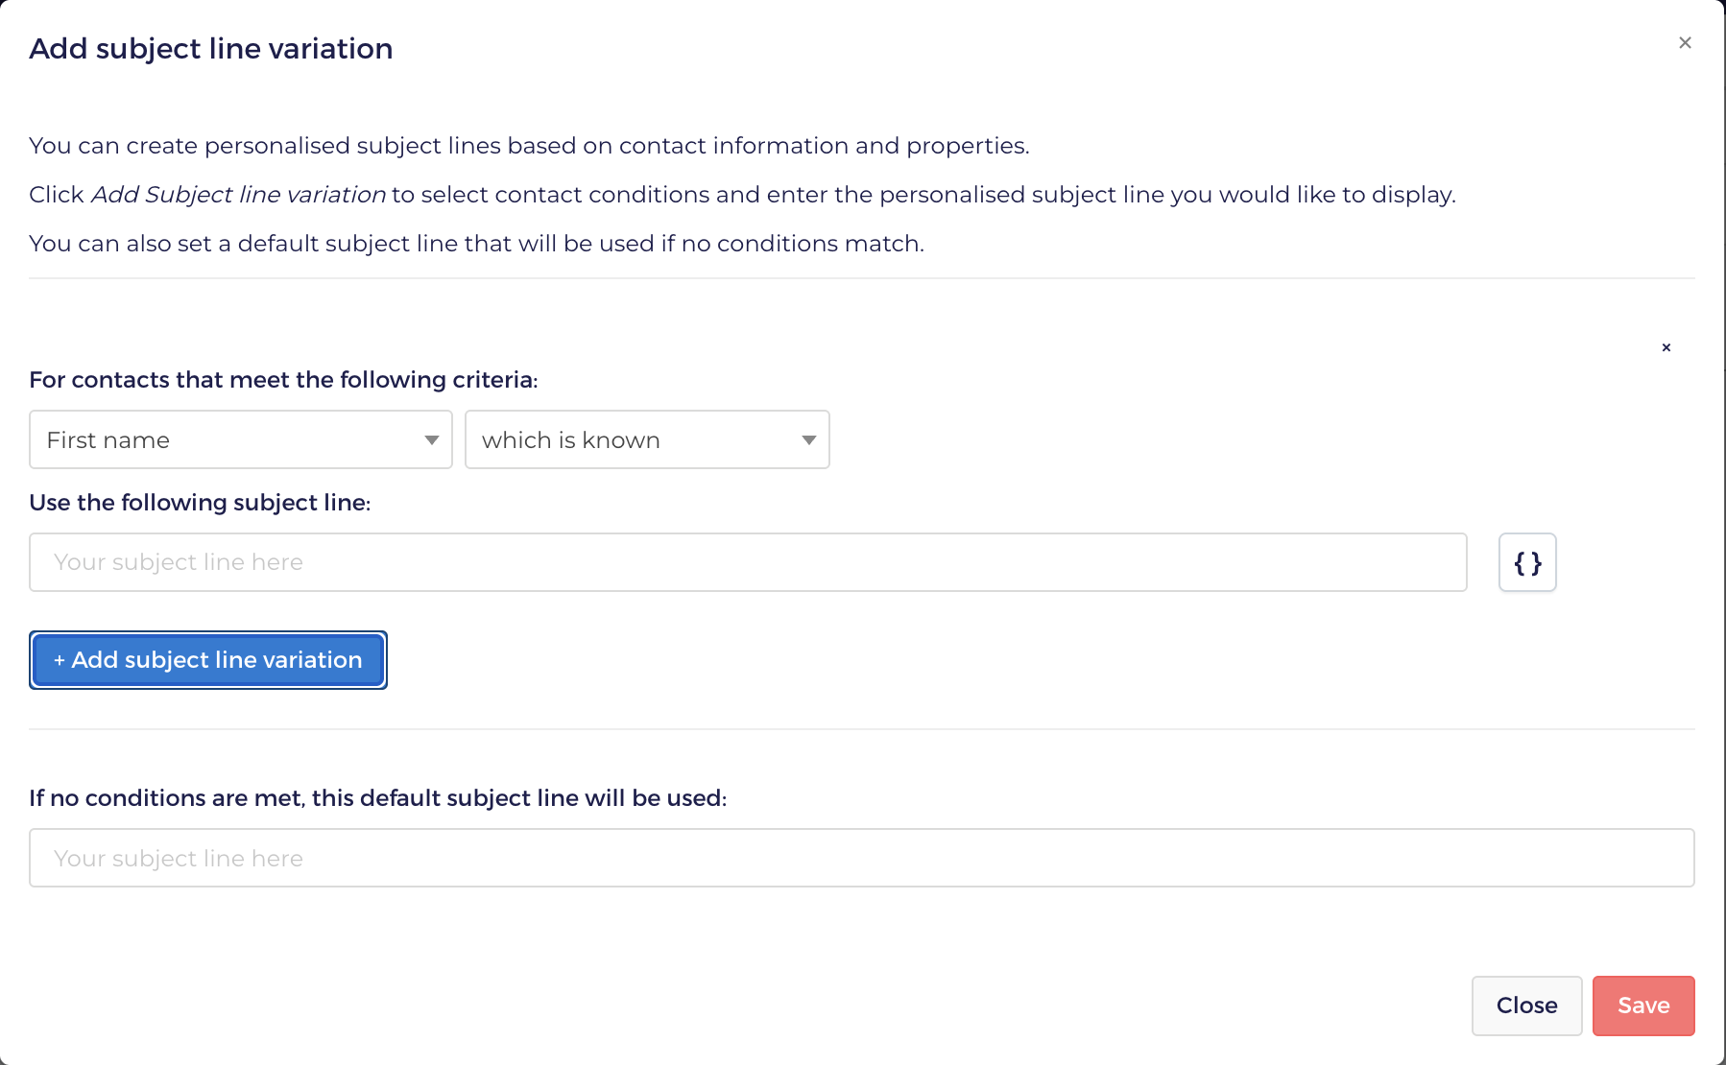Close the Add subject line variation dialog
This screenshot has width=1726, height=1065.
pos(1685,42)
